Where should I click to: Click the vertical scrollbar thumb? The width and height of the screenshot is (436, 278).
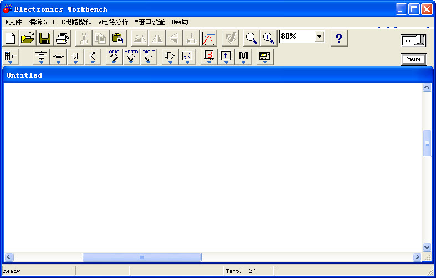click(427, 143)
